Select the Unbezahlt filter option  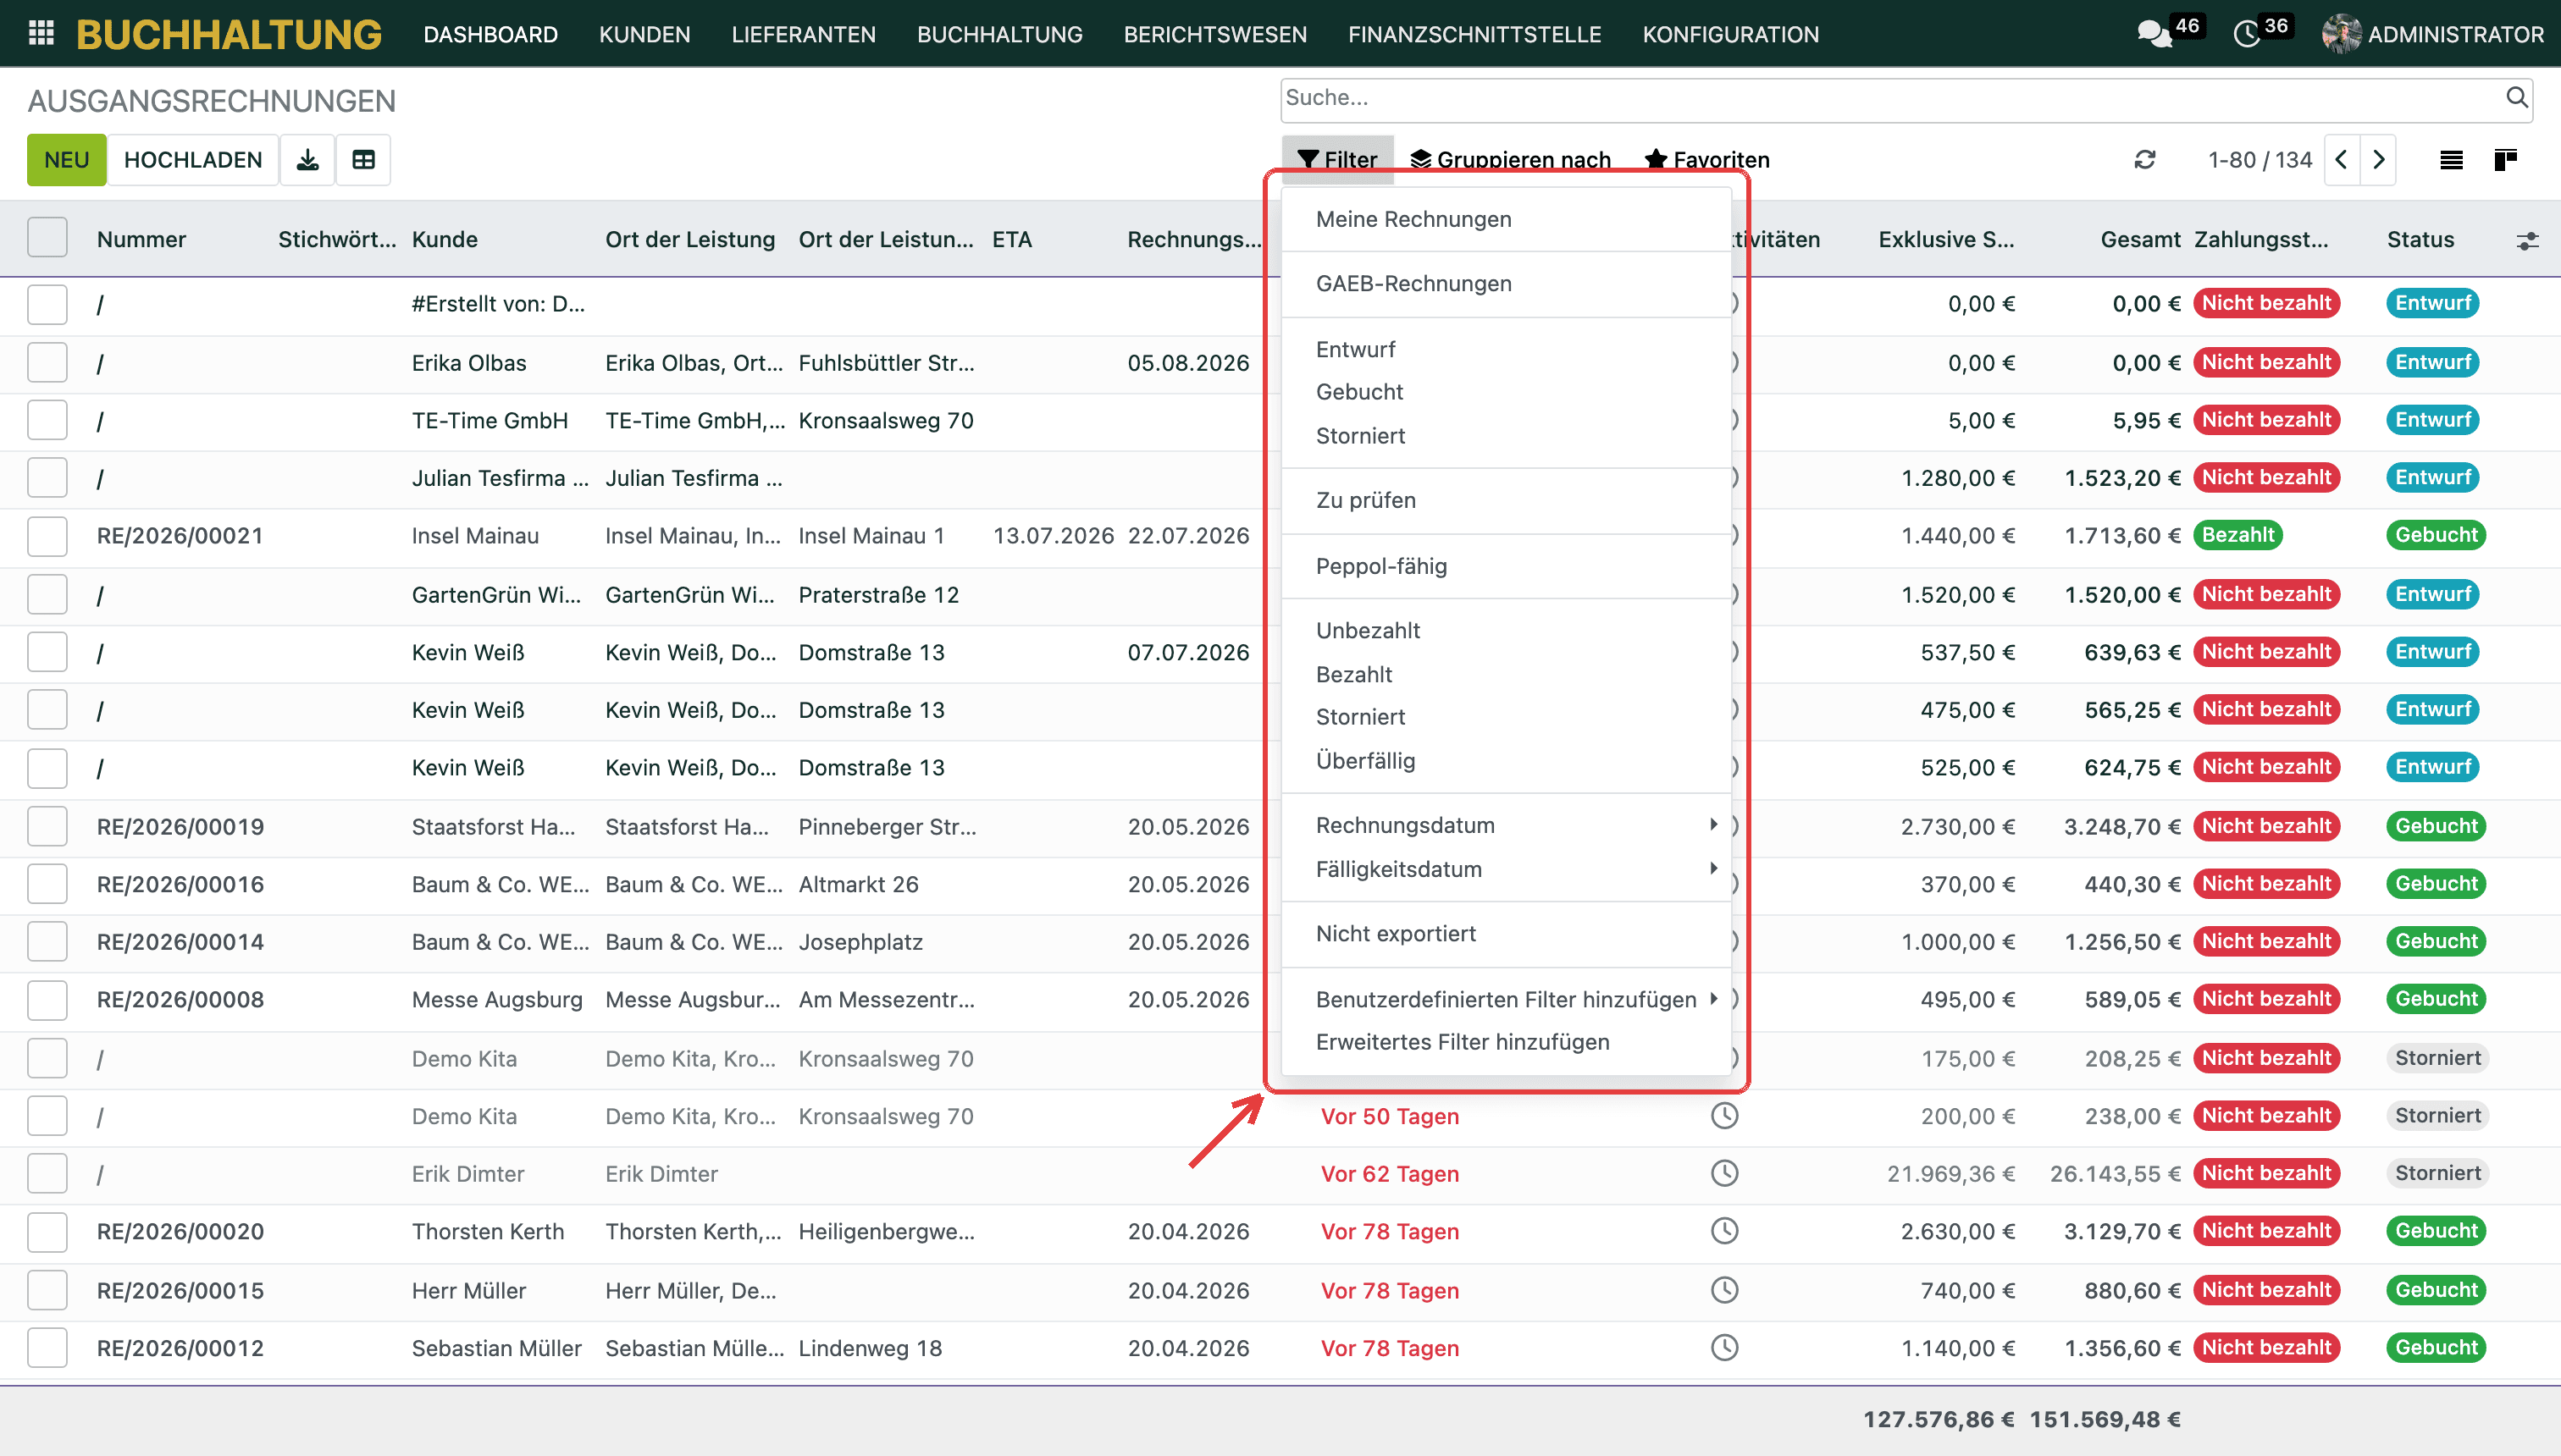pyautogui.click(x=1506, y=631)
